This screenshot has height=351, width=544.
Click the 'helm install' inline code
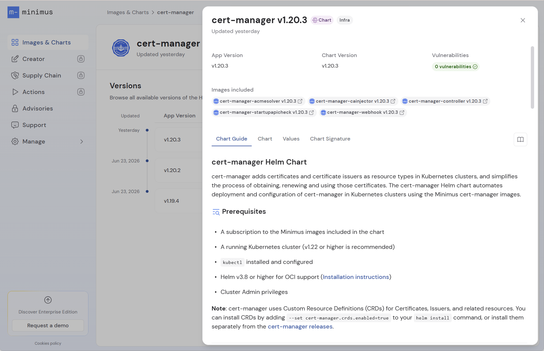(433, 318)
